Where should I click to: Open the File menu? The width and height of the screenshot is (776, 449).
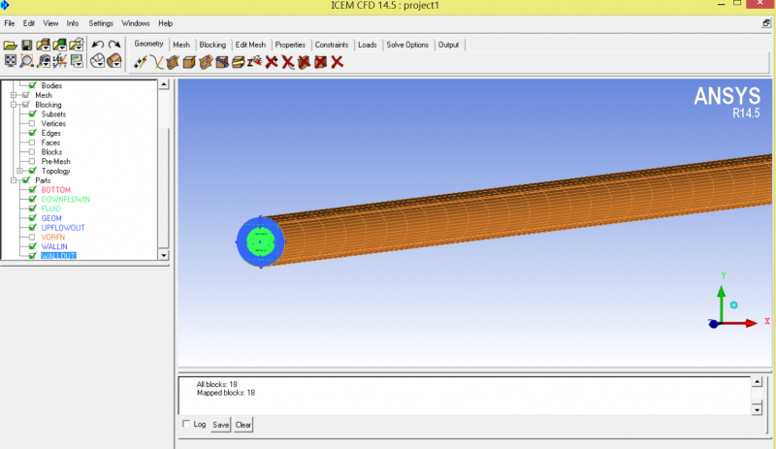[10, 23]
